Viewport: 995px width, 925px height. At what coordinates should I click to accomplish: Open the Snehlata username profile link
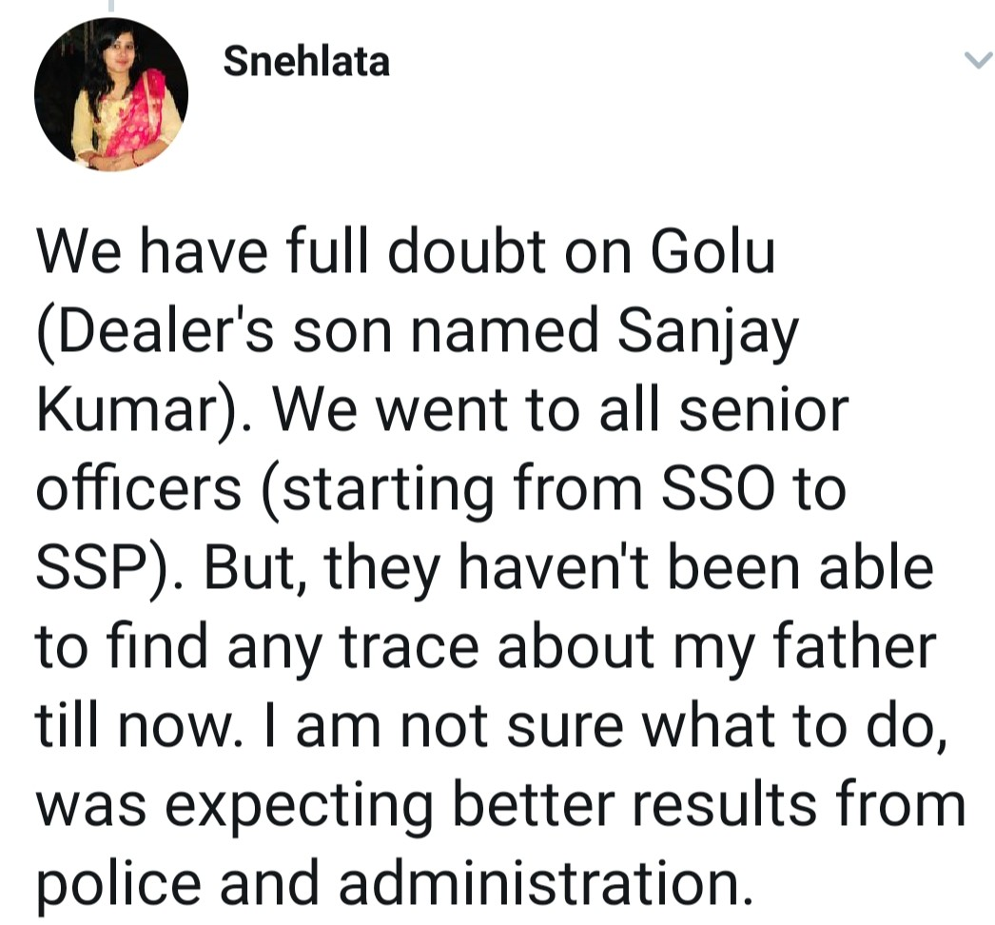(306, 62)
